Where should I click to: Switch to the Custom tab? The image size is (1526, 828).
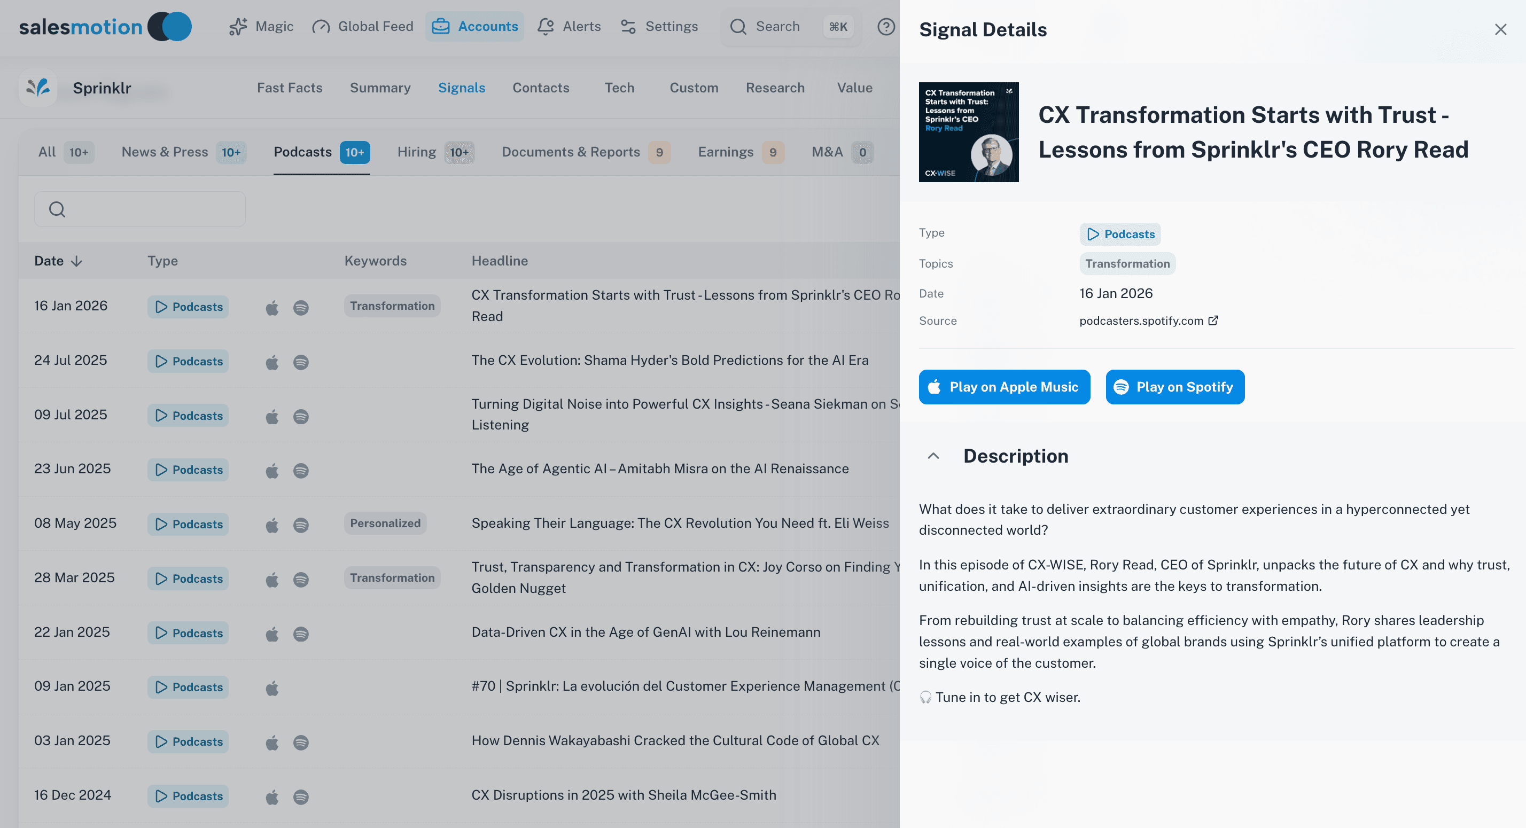694,88
